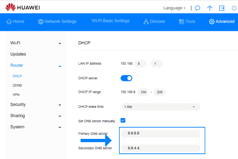Viewport: 238px width, 159px height.
Task: Click the update up-arrow icon
Action: (x=210, y=8)
